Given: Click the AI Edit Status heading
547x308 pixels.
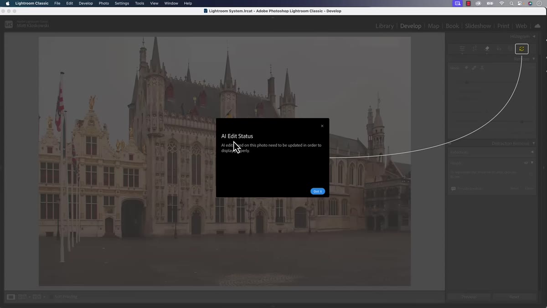Looking at the screenshot, I should 237,136.
